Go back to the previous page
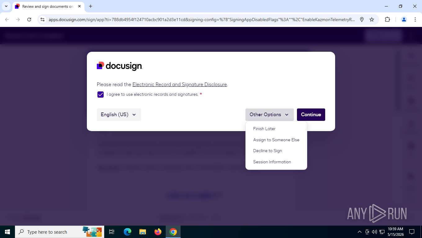Image resolution: width=422 pixels, height=238 pixels. (7, 20)
